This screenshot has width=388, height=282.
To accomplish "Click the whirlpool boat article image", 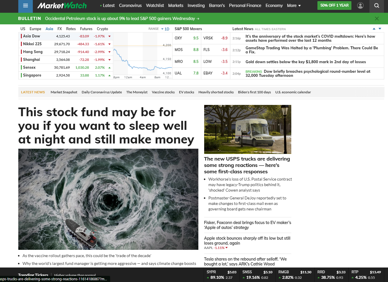I will coord(108,199).
